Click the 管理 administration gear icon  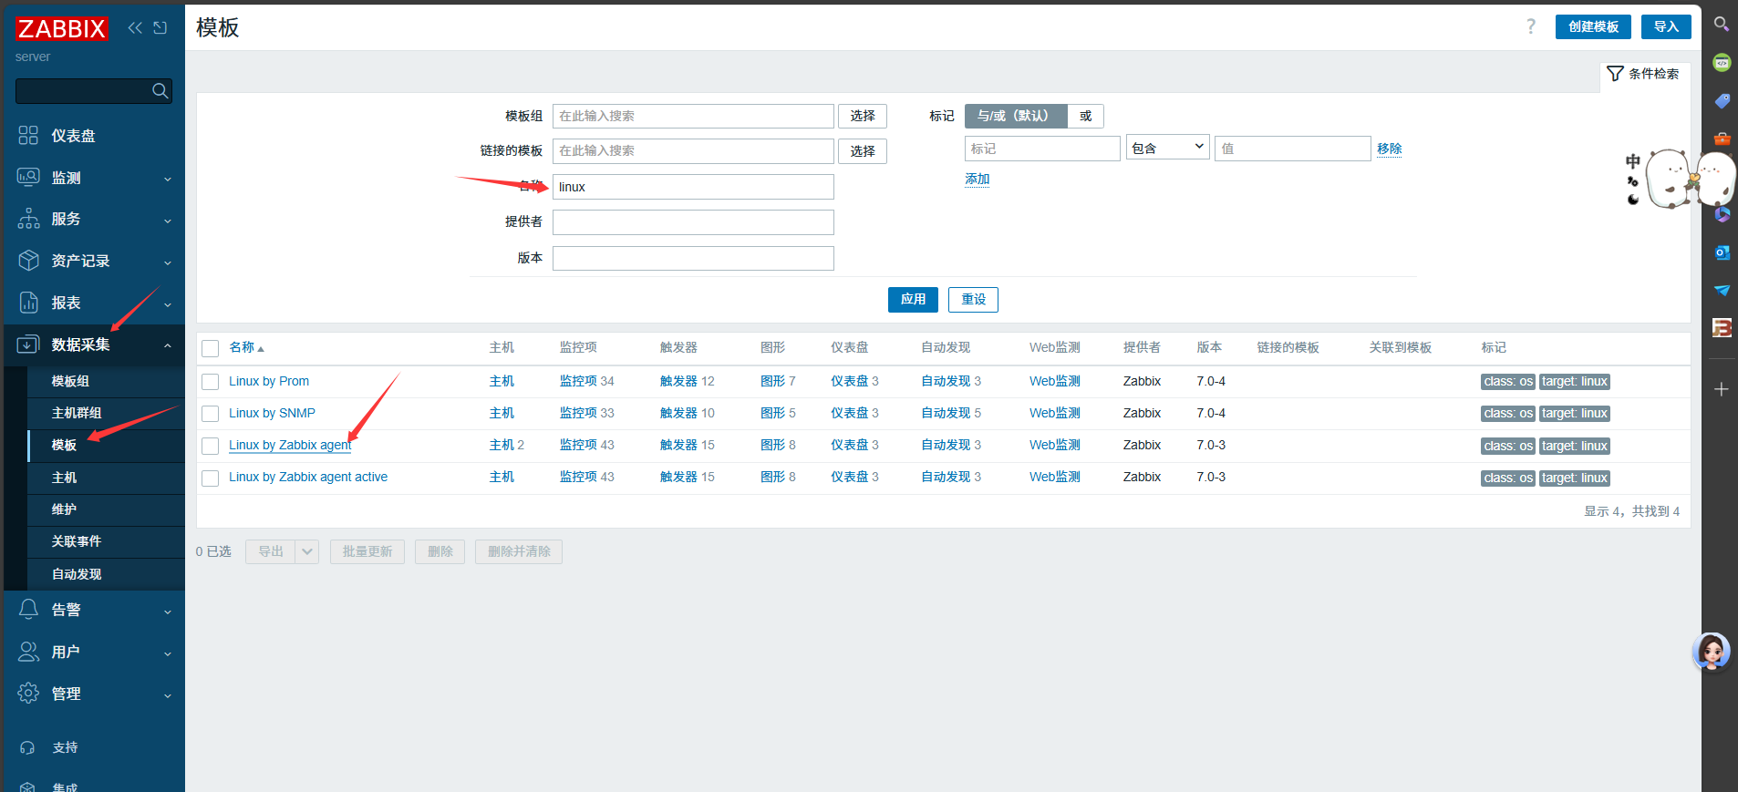pos(28,693)
